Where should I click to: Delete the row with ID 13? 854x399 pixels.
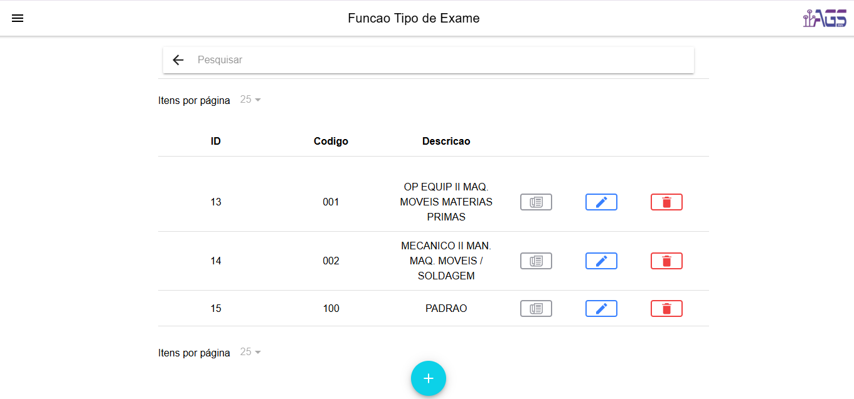[666, 202]
